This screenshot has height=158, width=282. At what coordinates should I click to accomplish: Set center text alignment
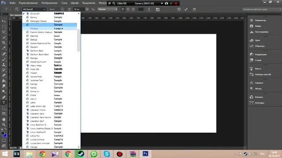click(x=128, y=9)
